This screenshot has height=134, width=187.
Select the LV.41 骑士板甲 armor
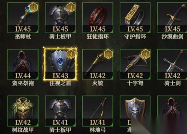[60, 111]
